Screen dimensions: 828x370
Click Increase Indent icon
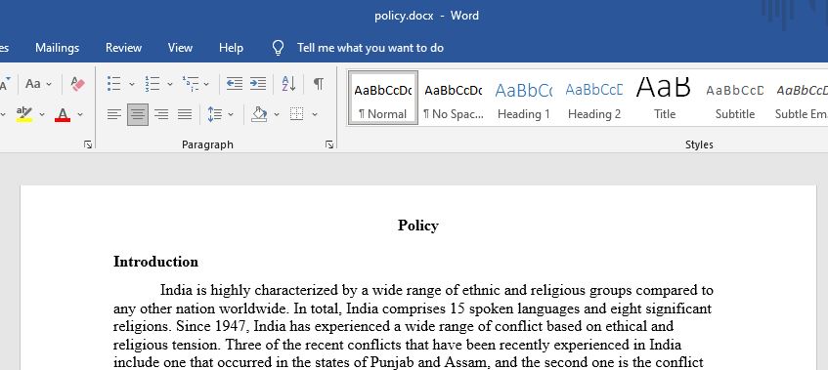258,83
